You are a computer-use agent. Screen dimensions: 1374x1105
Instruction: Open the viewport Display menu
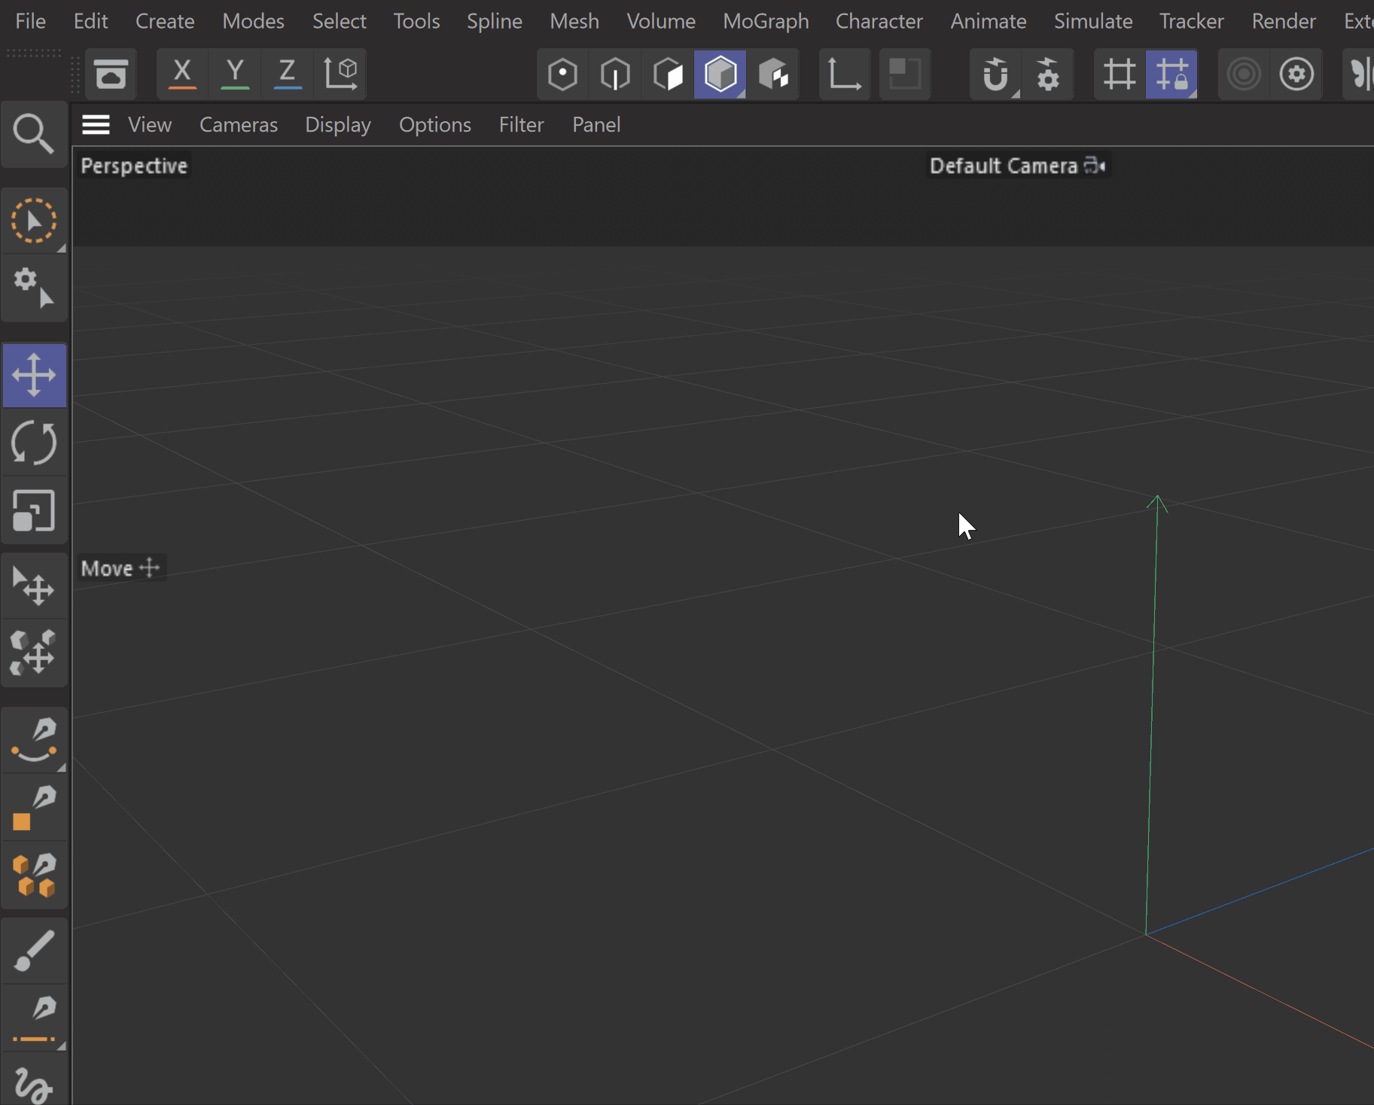338,125
